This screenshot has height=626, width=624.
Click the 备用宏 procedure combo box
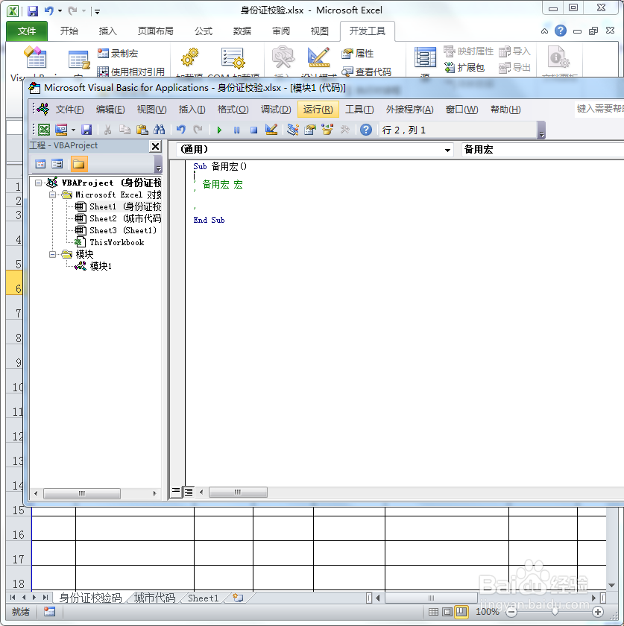(543, 150)
